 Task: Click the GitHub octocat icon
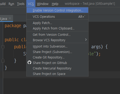pyautogui.click(x=29, y=62)
